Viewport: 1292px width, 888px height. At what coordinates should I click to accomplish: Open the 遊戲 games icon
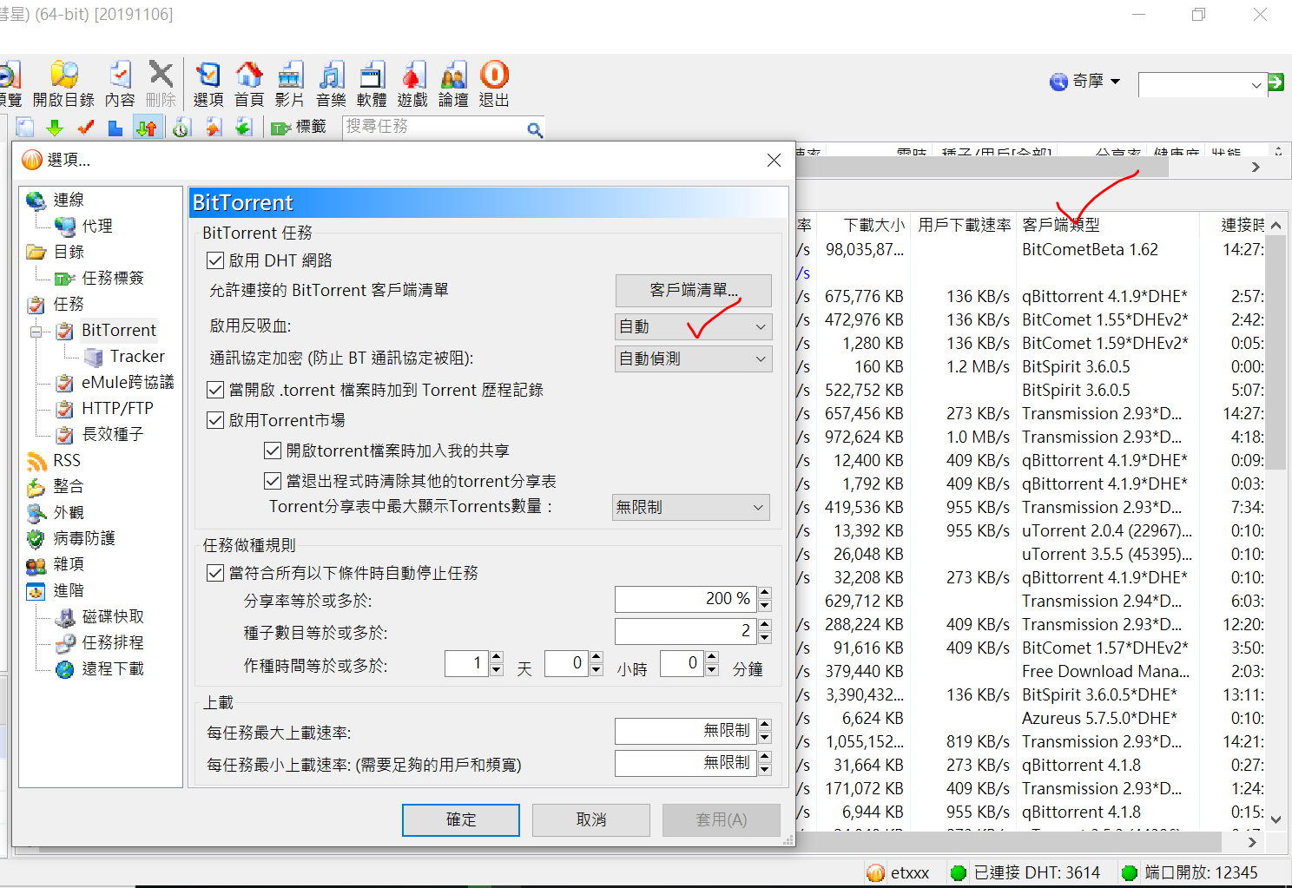click(412, 83)
